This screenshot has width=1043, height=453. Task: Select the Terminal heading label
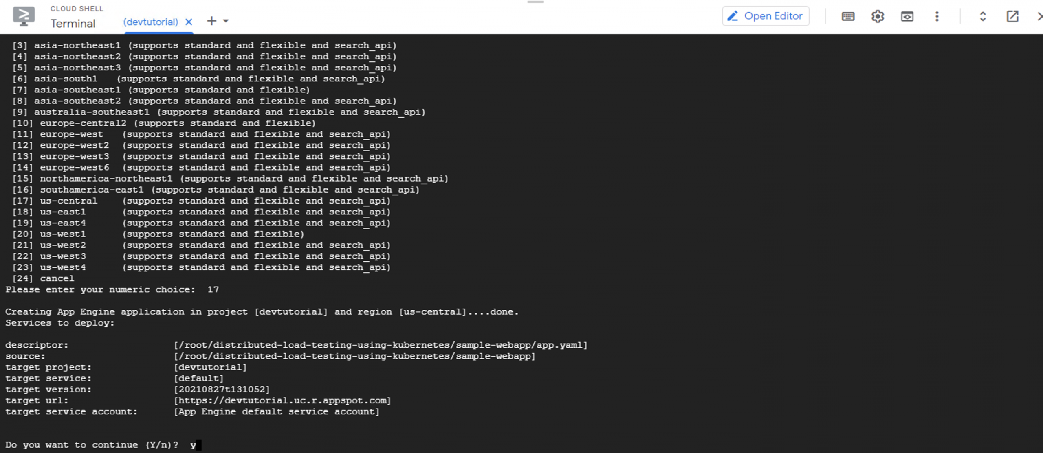[x=73, y=24]
